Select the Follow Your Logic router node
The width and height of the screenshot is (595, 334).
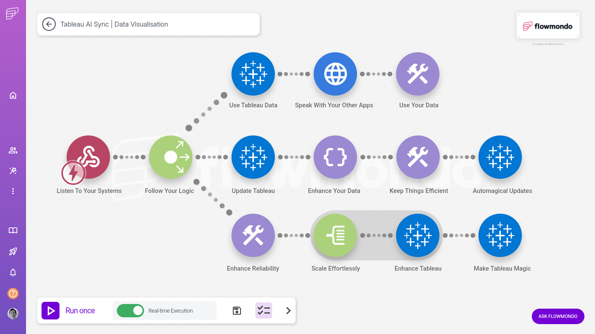171,157
